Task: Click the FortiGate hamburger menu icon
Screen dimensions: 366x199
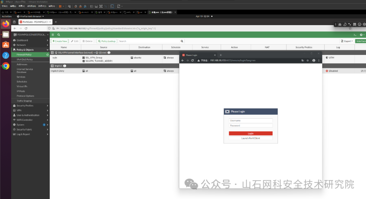Action: click(x=53, y=35)
